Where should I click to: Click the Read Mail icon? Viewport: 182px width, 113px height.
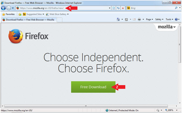[134, 19]
